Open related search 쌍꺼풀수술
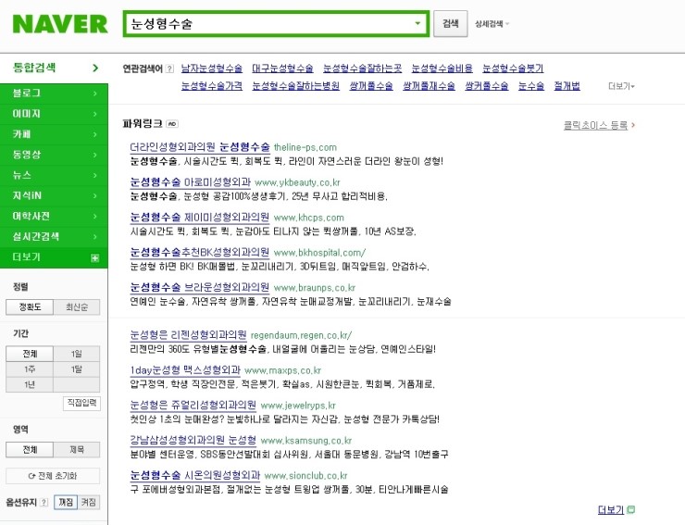The height and width of the screenshot is (525, 685). pyautogui.click(x=371, y=86)
